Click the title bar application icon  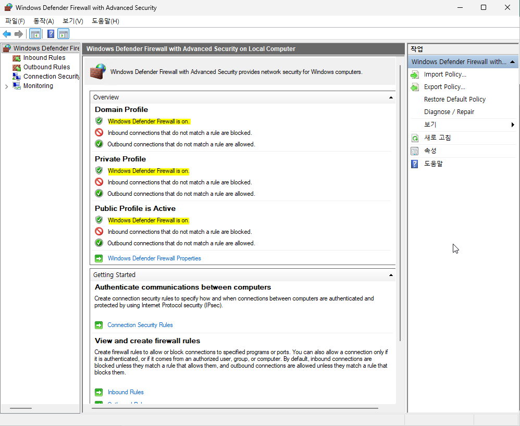(8, 7)
